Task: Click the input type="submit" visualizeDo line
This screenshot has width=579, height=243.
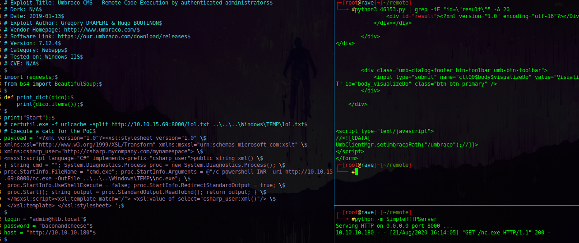Action: click(476, 77)
